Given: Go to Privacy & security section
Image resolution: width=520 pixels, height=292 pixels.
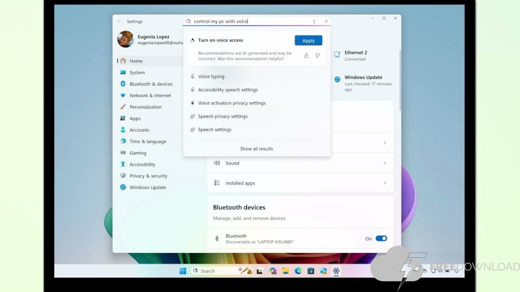Looking at the screenshot, I should click(x=148, y=176).
